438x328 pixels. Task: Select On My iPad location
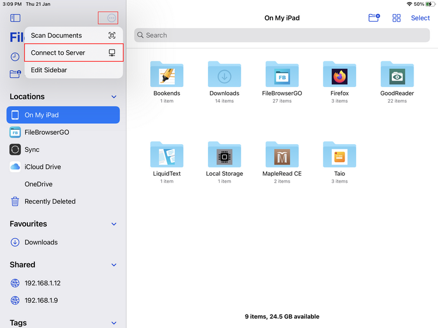tap(63, 115)
